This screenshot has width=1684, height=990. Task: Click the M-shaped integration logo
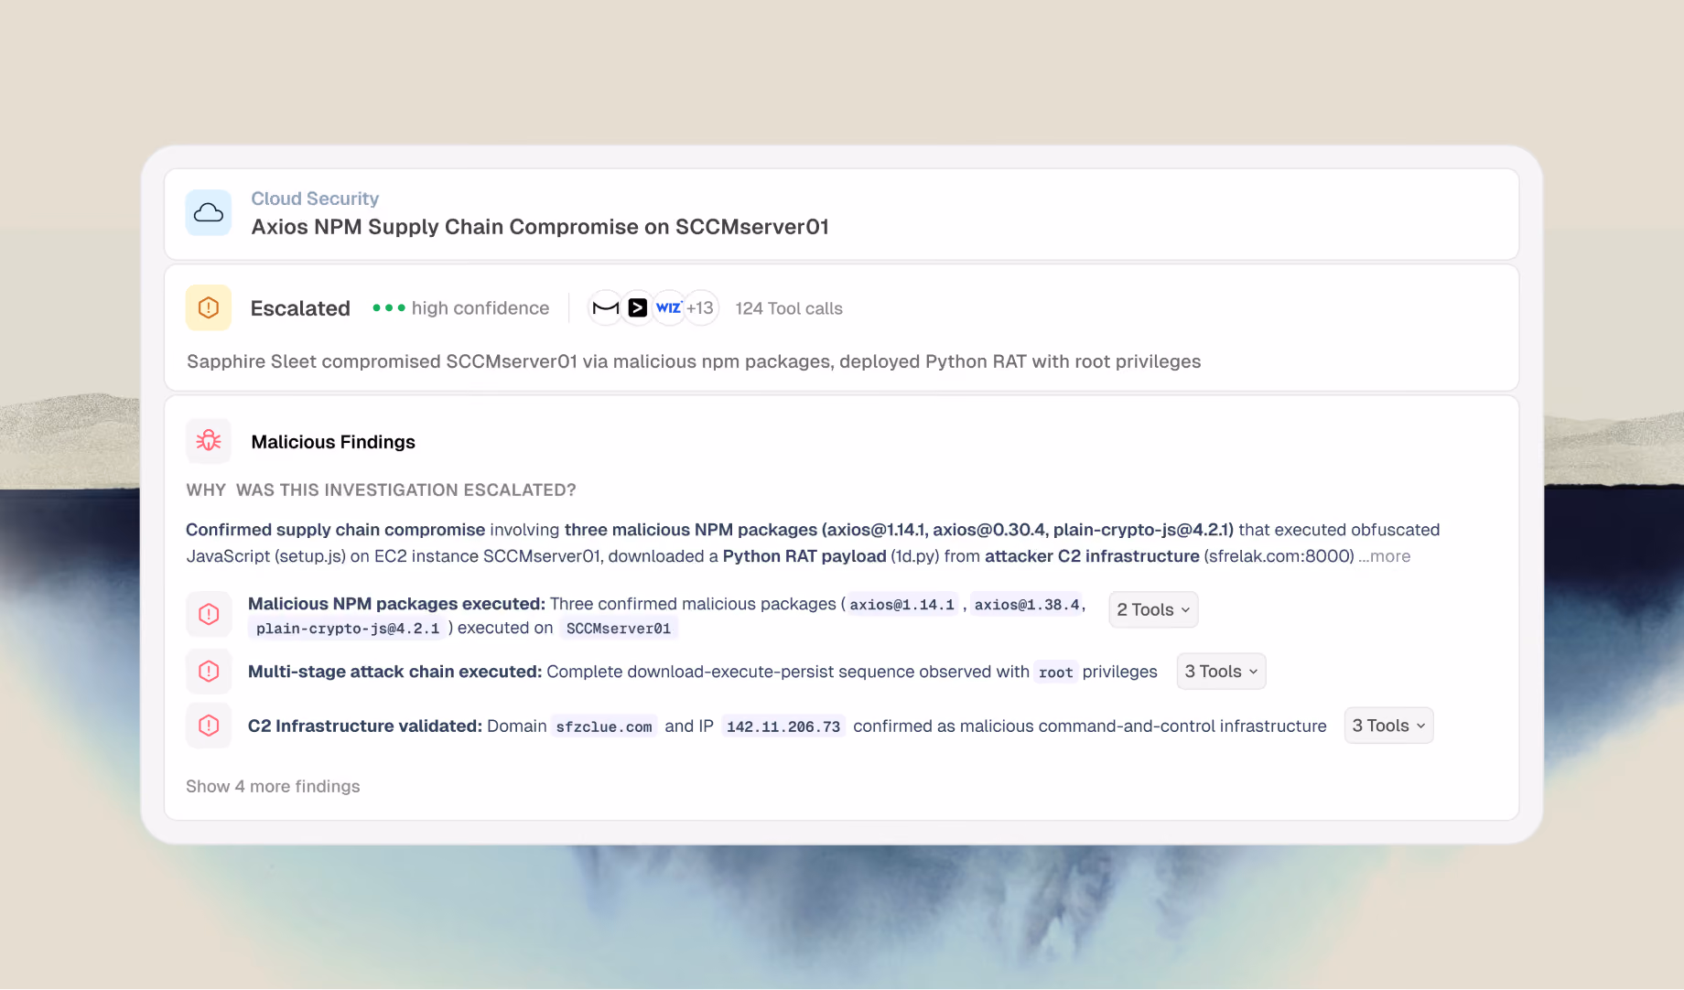click(606, 308)
